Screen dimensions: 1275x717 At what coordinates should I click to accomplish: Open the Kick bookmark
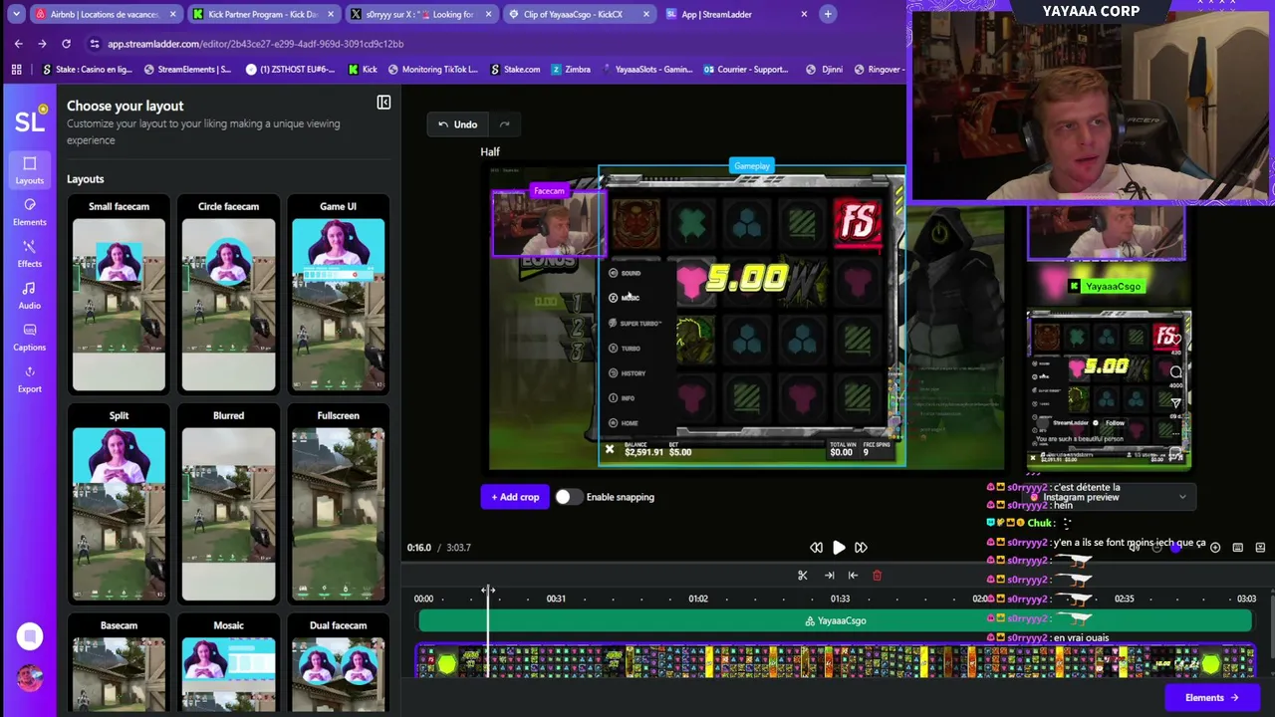pyautogui.click(x=363, y=70)
